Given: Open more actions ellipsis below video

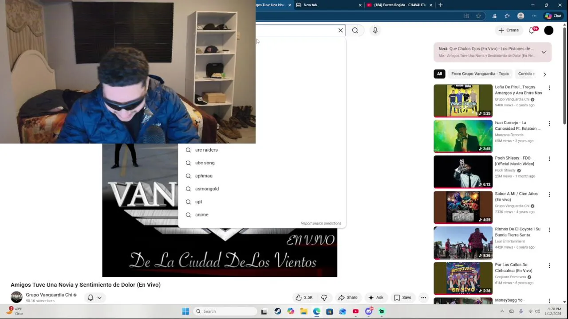Looking at the screenshot, I should (424, 298).
